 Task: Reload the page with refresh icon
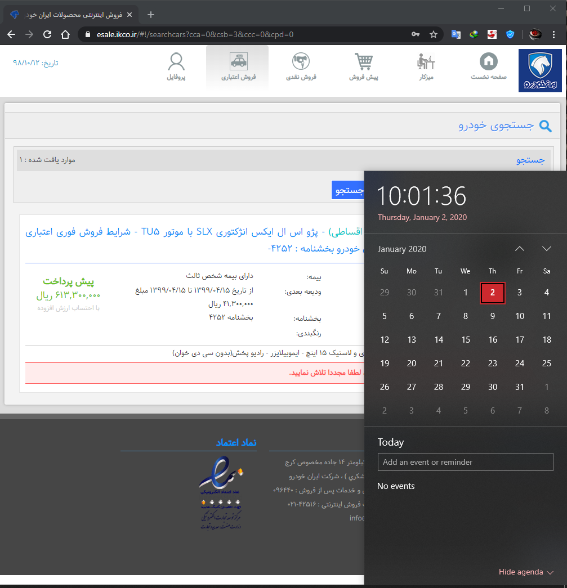coord(47,34)
